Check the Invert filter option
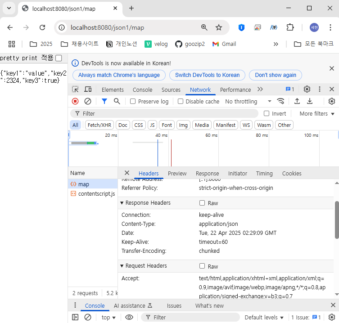Viewport: 339px width, 323px height. click(x=267, y=113)
